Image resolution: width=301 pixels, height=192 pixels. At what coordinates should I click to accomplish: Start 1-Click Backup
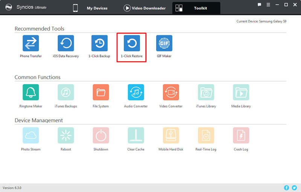(x=99, y=43)
